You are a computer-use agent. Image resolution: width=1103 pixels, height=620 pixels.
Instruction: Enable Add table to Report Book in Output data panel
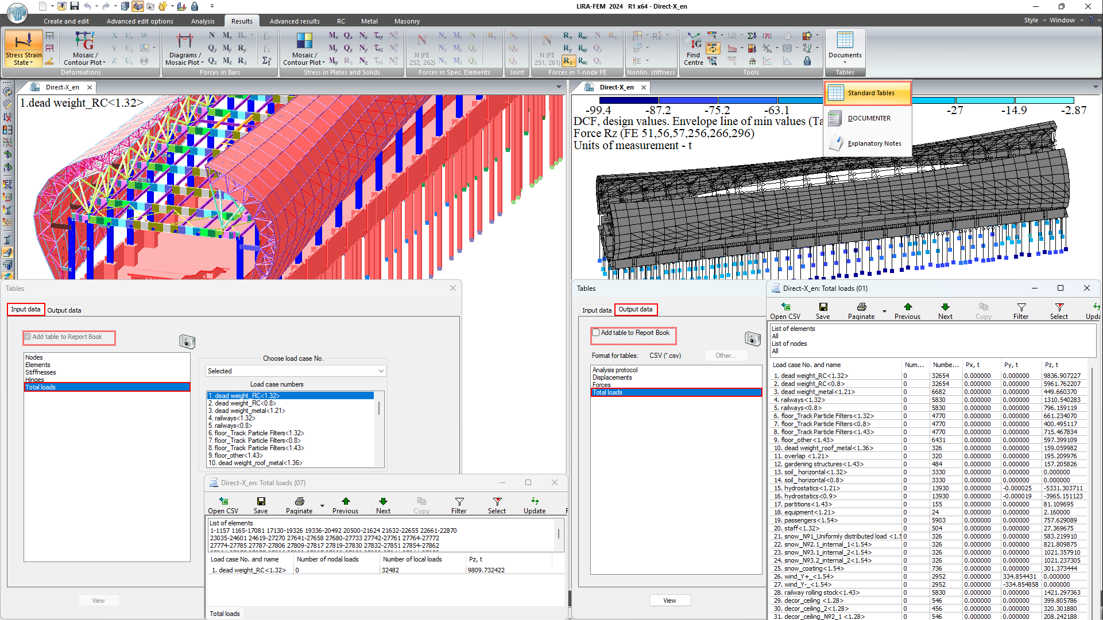point(596,333)
